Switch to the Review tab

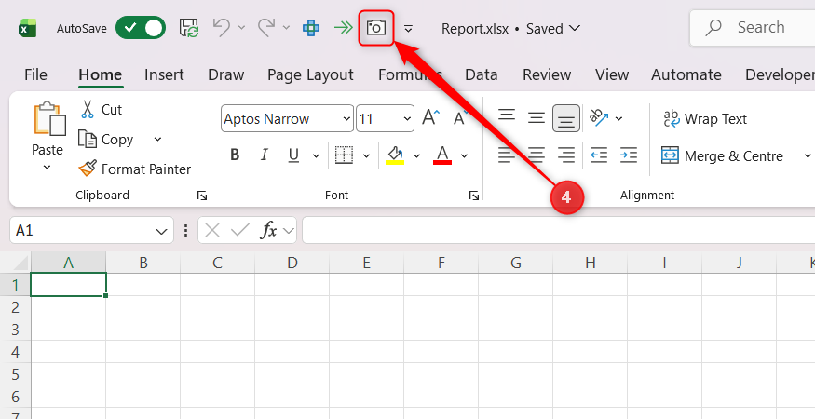547,74
